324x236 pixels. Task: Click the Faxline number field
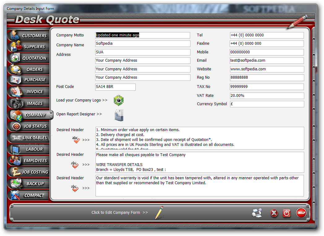[267, 43]
